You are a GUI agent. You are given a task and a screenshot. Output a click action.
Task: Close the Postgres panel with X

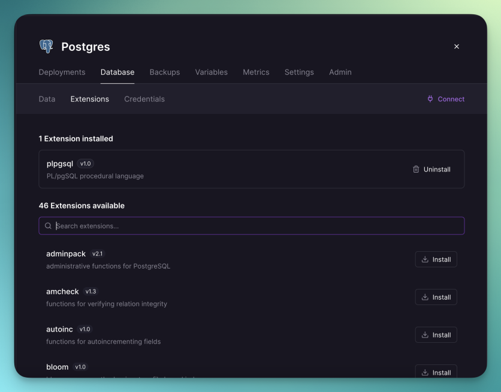coord(457,47)
